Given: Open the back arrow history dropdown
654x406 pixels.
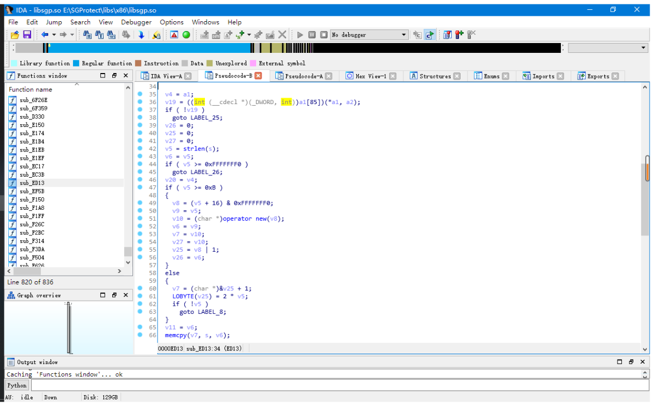Looking at the screenshot, I should tap(53, 35).
